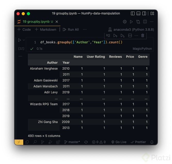Screen dimensions: 172x164
Task: Add a new Markdown cell
Action: point(45,29)
